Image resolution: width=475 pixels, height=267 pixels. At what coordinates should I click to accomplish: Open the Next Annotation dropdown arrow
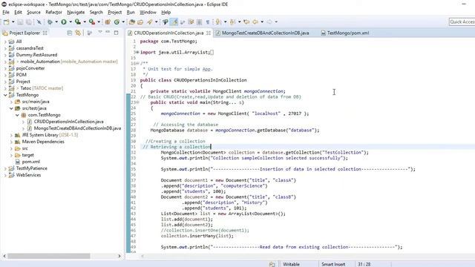[225, 22]
